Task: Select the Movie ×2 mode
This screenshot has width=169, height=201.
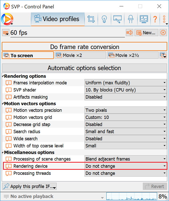Action: (x=80, y=55)
